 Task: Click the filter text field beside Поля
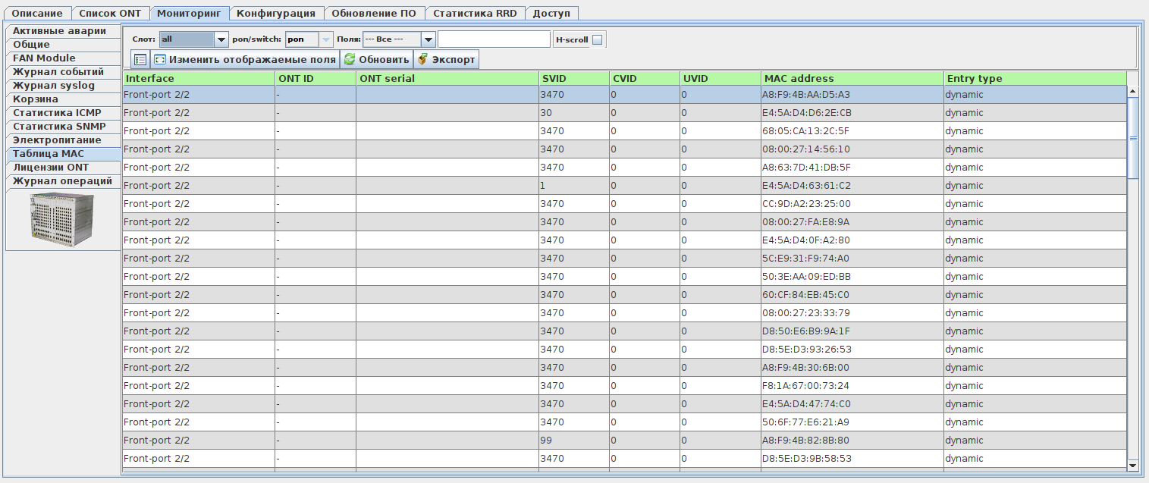[494, 39]
